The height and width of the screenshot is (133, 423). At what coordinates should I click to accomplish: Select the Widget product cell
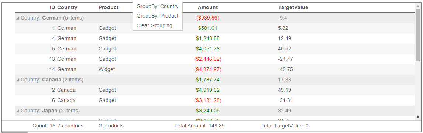(x=107, y=70)
